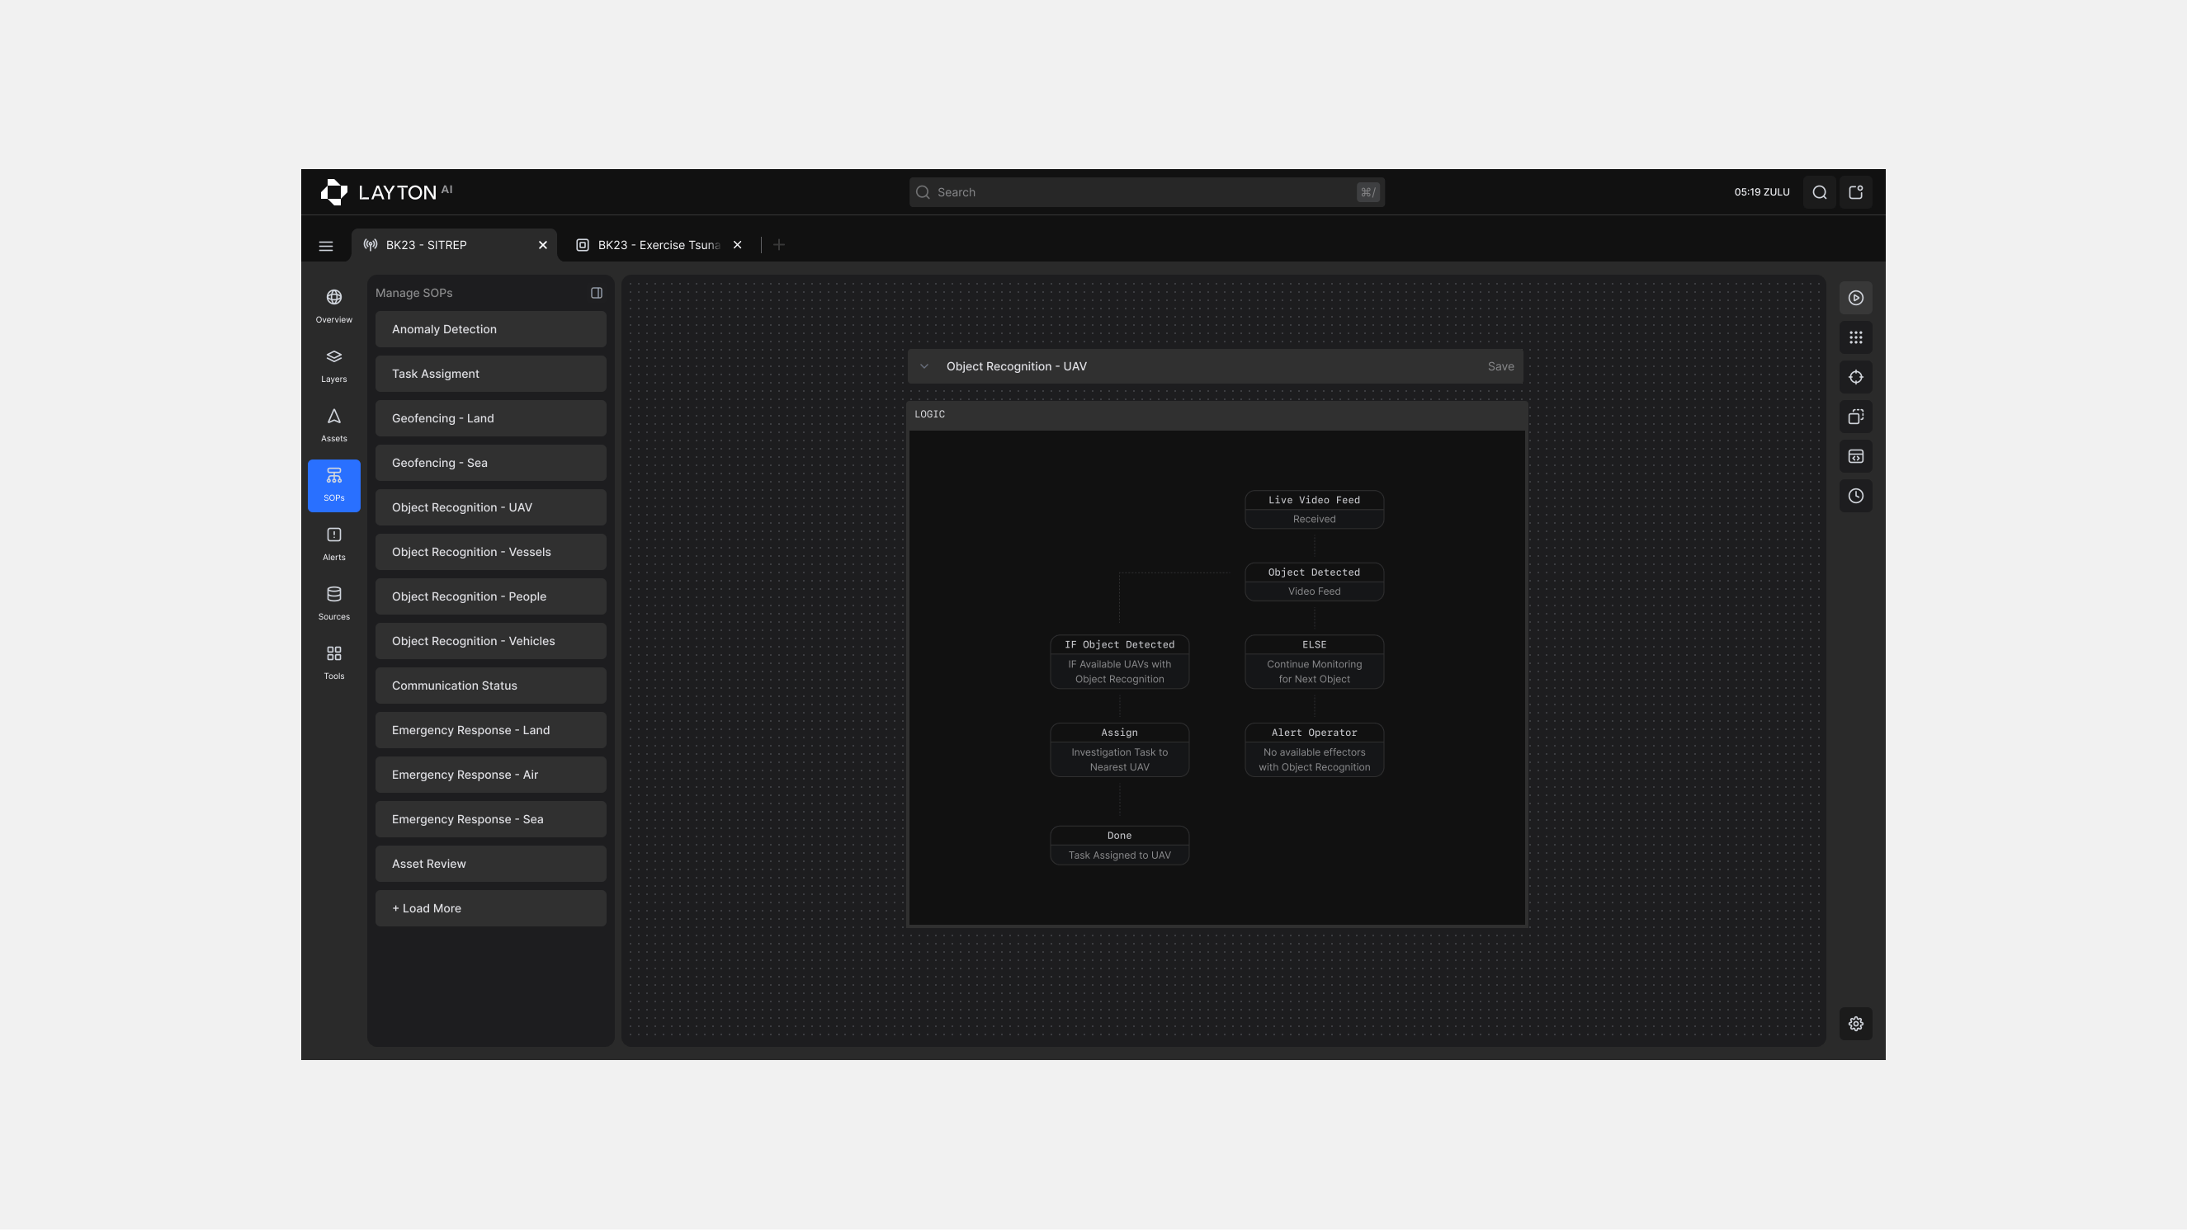The height and width of the screenshot is (1230, 2187).
Task: Open Communication Status SOP
Action: point(491,686)
